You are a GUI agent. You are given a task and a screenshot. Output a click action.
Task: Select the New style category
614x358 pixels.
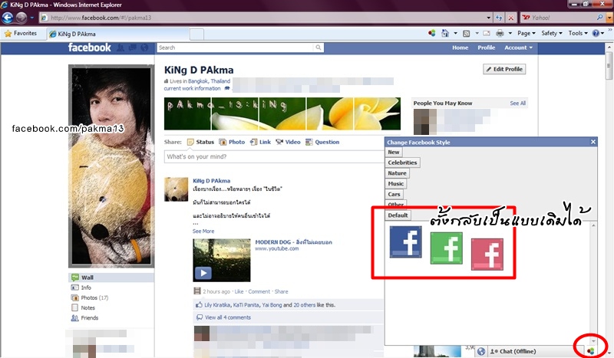pyautogui.click(x=394, y=153)
